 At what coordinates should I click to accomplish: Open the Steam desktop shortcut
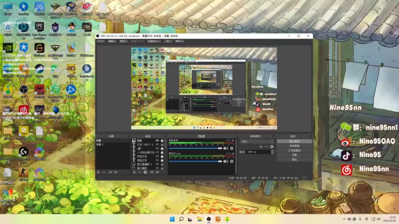pos(39,69)
